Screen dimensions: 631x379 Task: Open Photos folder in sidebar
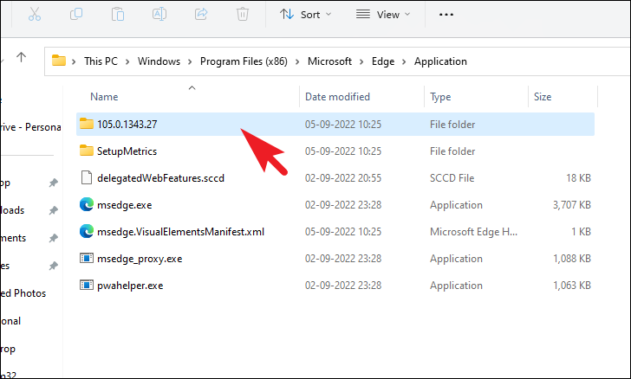tap(23, 293)
